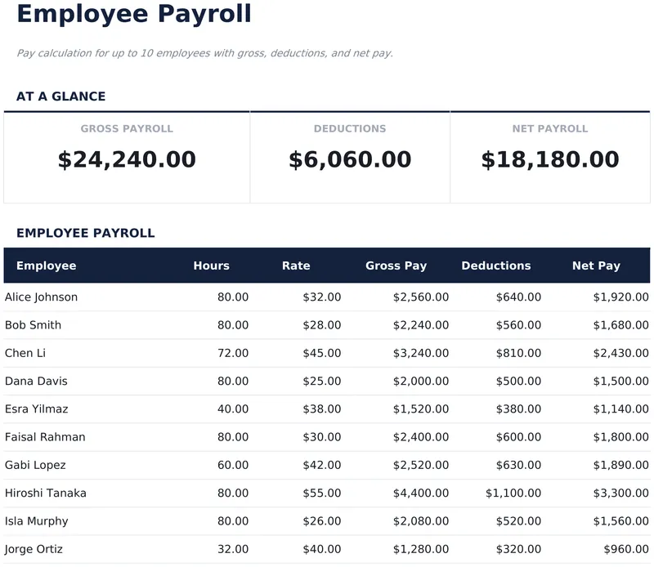Click Hiroshi Tanaka's gross pay $4,400.00
This screenshot has width=654, height=567.
point(421,493)
